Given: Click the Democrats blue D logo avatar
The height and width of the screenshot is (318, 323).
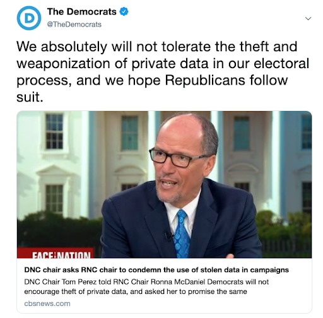Looking at the screenshot, I should [29, 18].
